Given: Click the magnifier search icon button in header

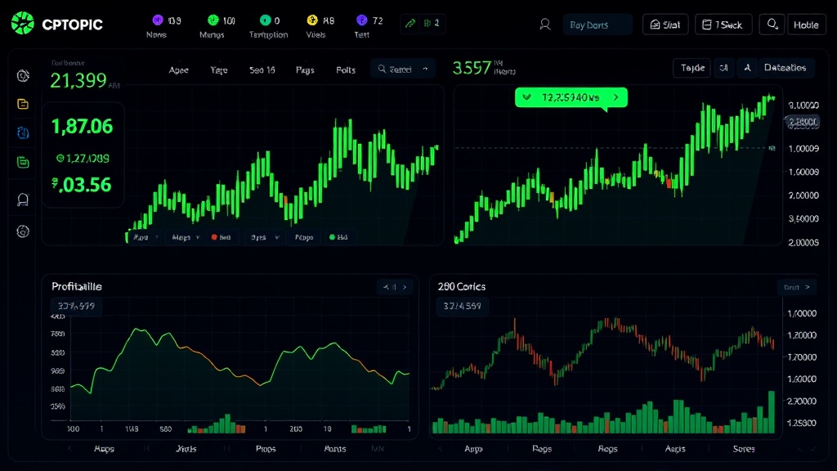Looking at the screenshot, I should 772,25.
